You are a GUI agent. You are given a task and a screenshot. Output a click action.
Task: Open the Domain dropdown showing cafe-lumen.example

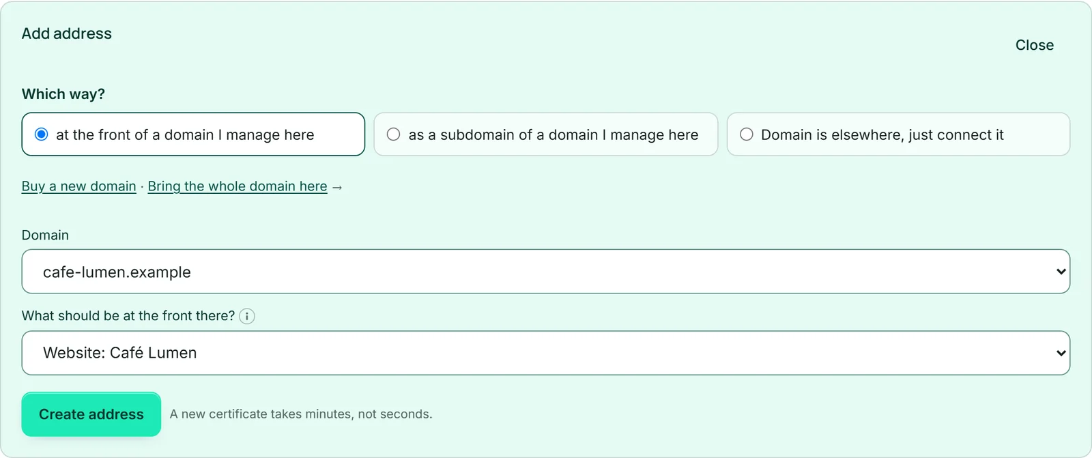(x=546, y=272)
